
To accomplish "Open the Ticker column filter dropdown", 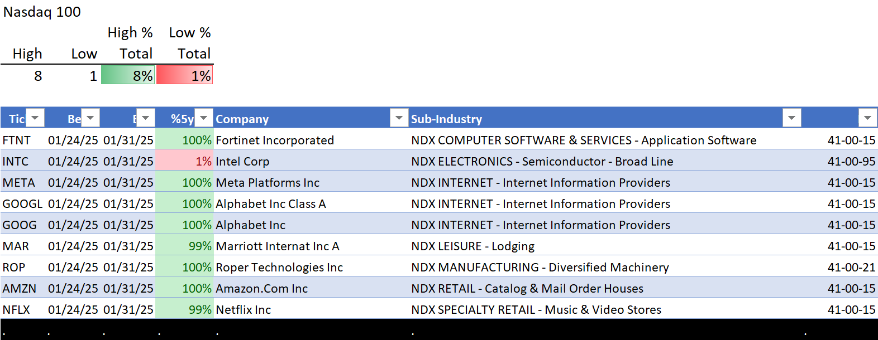I will 35,118.
